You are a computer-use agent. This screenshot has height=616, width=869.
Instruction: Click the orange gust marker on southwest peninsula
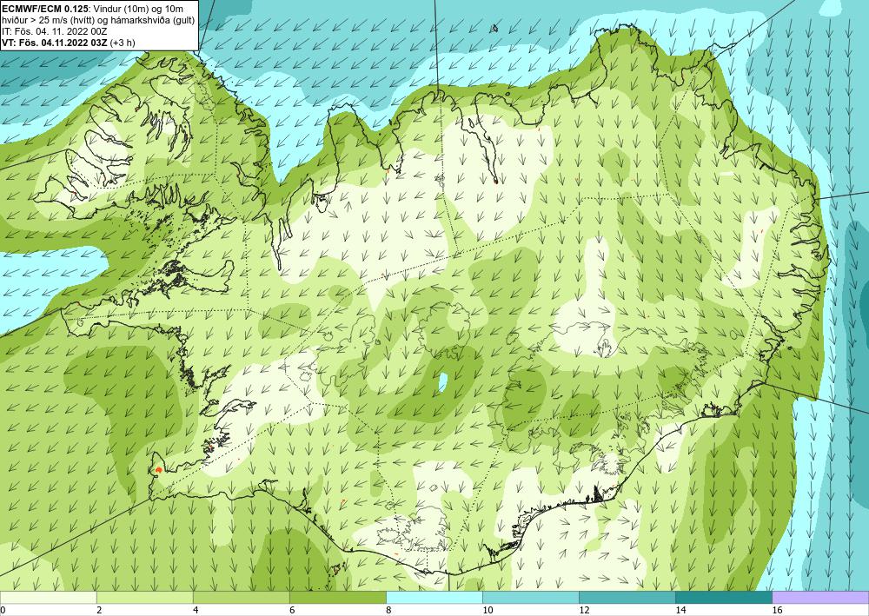click(158, 470)
